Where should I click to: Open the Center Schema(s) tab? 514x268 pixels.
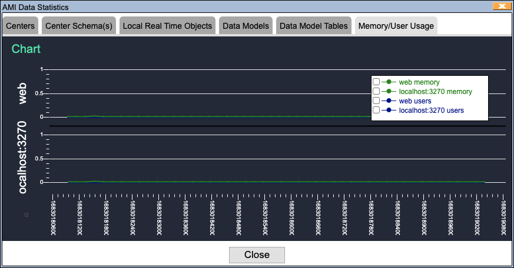tap(79, 26)
